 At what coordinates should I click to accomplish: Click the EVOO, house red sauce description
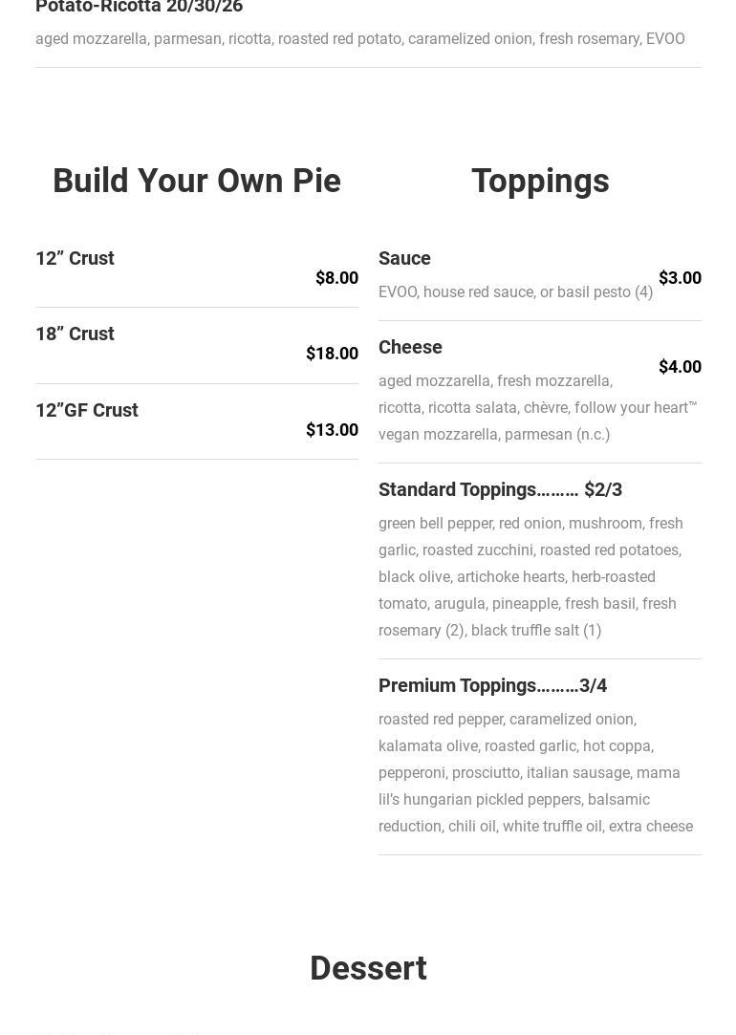pos(515,292)
